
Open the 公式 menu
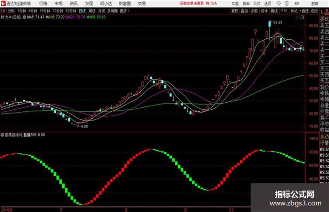257,3
